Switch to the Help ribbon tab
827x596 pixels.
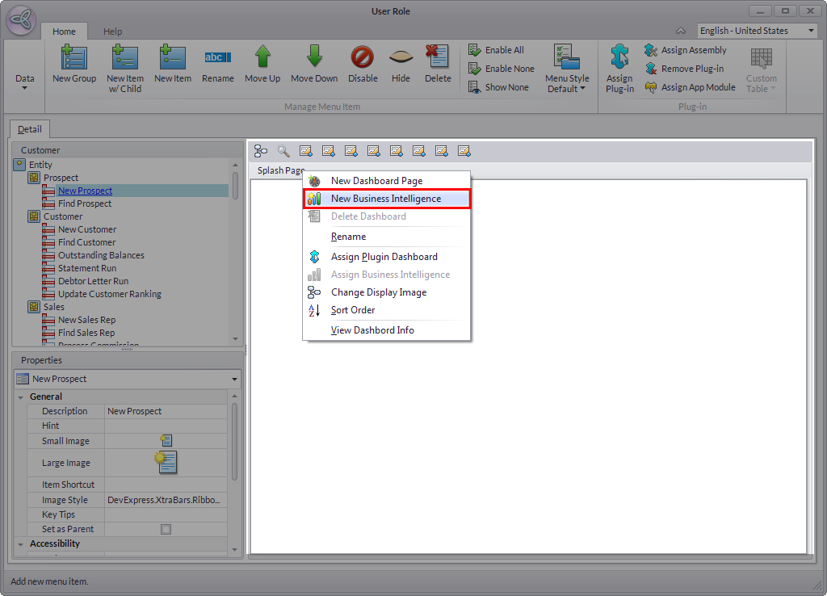112,31
